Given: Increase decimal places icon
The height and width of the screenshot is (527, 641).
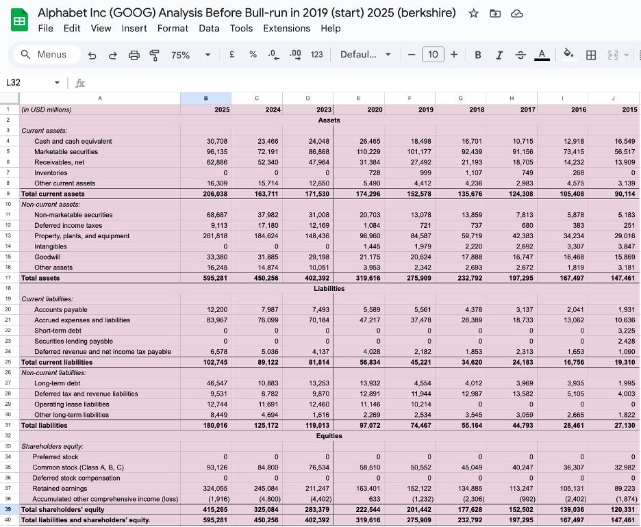Looking at the screenshot, I should (x=295, y=55).
